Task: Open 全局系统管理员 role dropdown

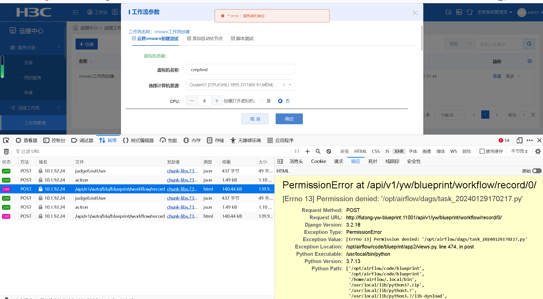Action: click(495, 12)
